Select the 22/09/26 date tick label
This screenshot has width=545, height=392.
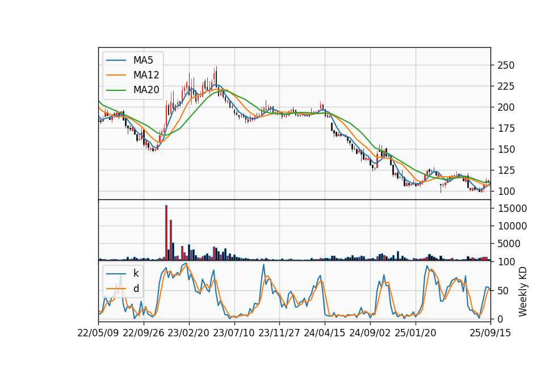(x=144, y=333)
